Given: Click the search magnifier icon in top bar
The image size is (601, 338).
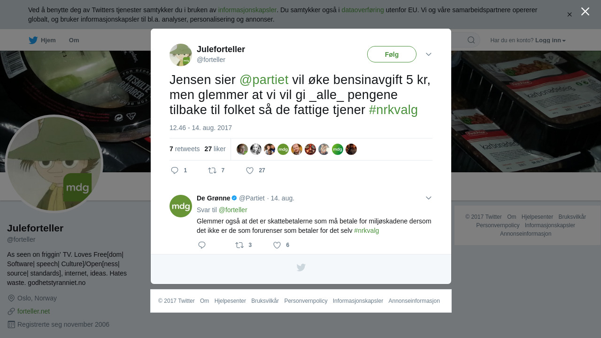Looking at the screenshot, I should coord(471,40).
